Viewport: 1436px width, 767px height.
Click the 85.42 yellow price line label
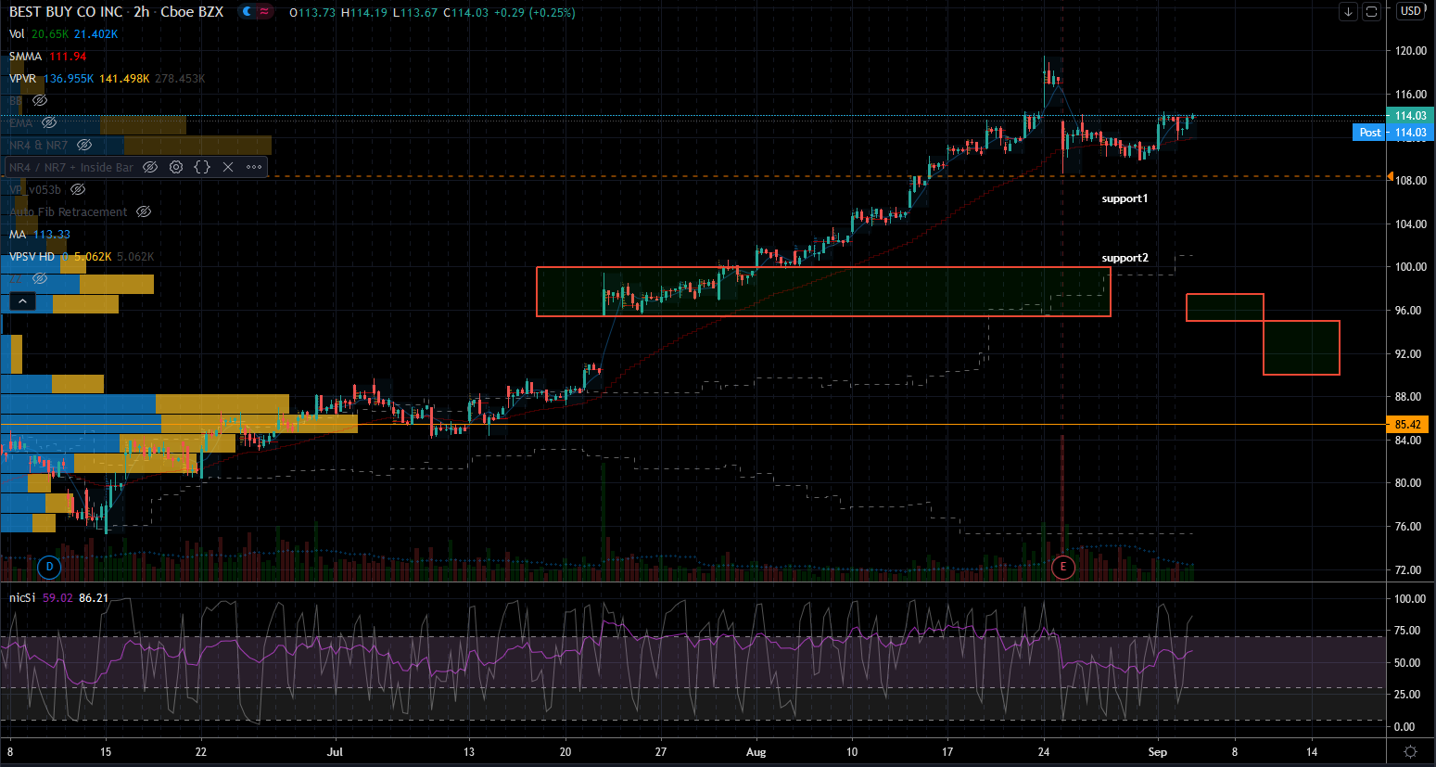1407,425
